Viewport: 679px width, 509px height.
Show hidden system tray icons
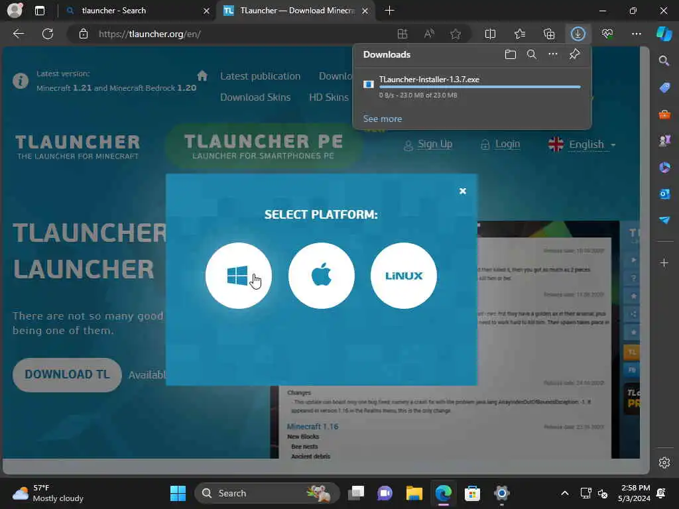(x=565, y=493)
